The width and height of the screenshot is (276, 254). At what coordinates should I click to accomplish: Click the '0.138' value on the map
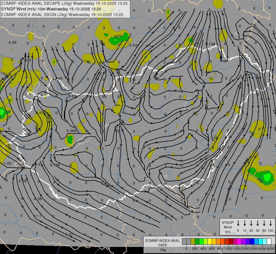tap(210, 44)
